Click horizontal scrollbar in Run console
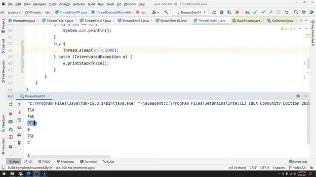 (69, 156)
